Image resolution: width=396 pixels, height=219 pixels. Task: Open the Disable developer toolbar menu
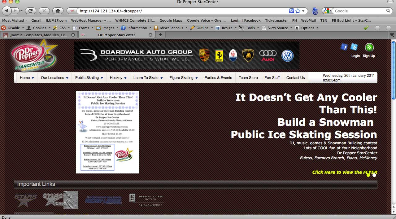[12, 28]
